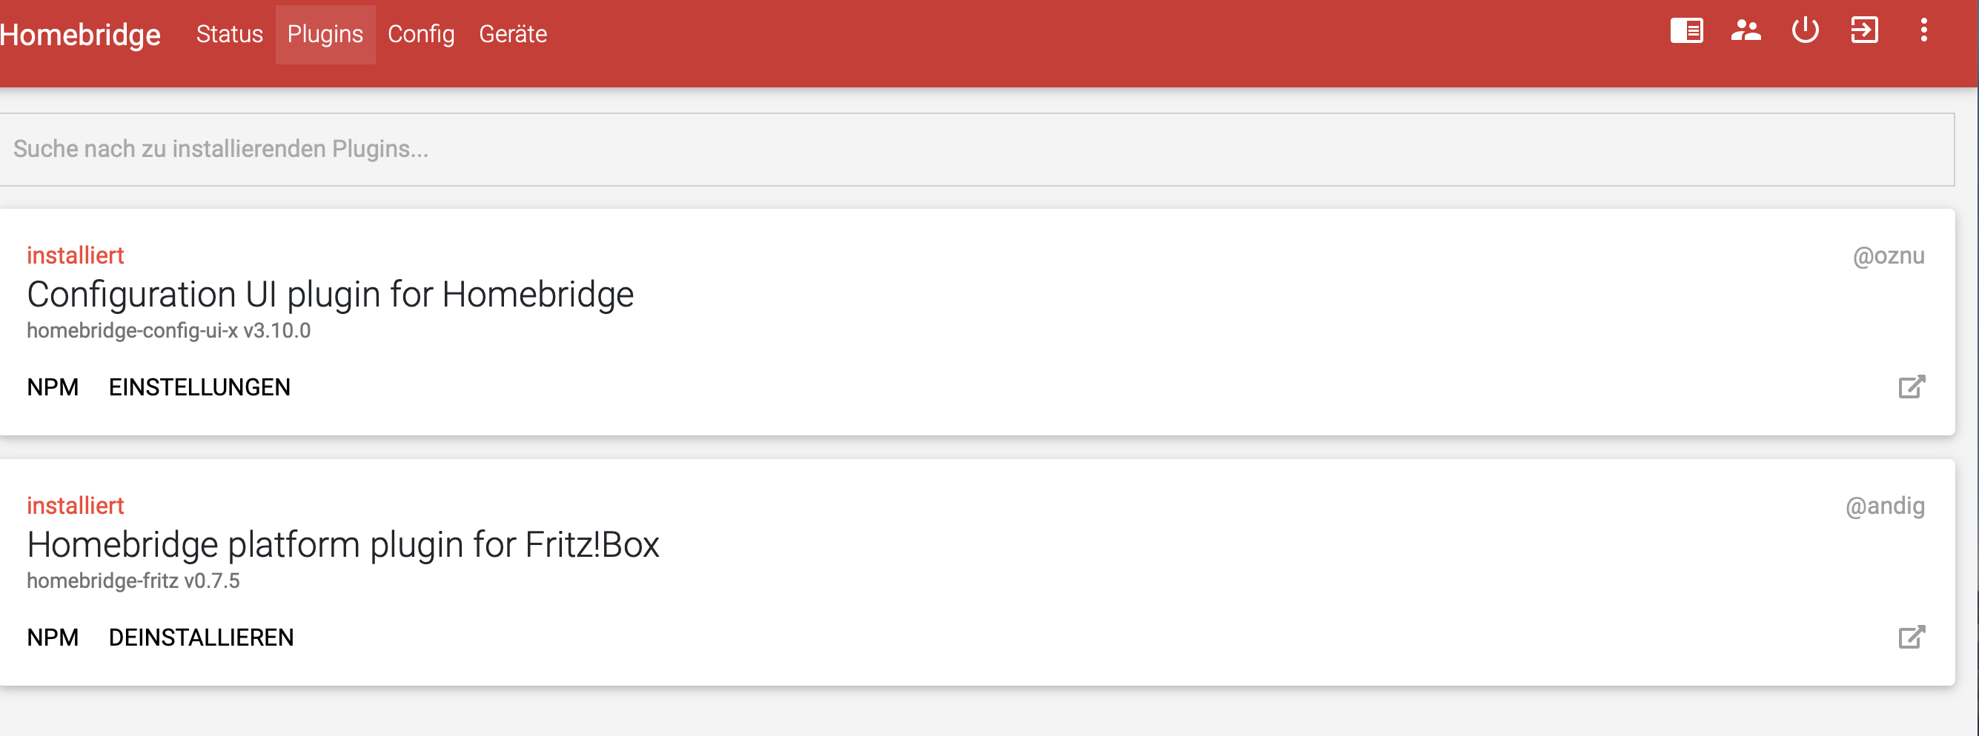The image size is (1979, 736).
Task: Go to the Geräte tab
Action: [512, 34]
